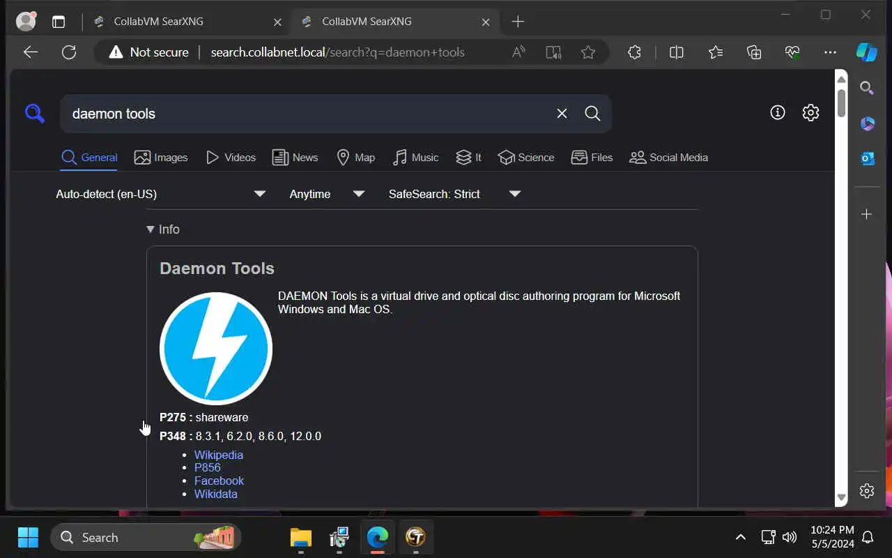Screen dimensions: 892x558
Task: Open the Facebook link
Action: pos(219,481)
